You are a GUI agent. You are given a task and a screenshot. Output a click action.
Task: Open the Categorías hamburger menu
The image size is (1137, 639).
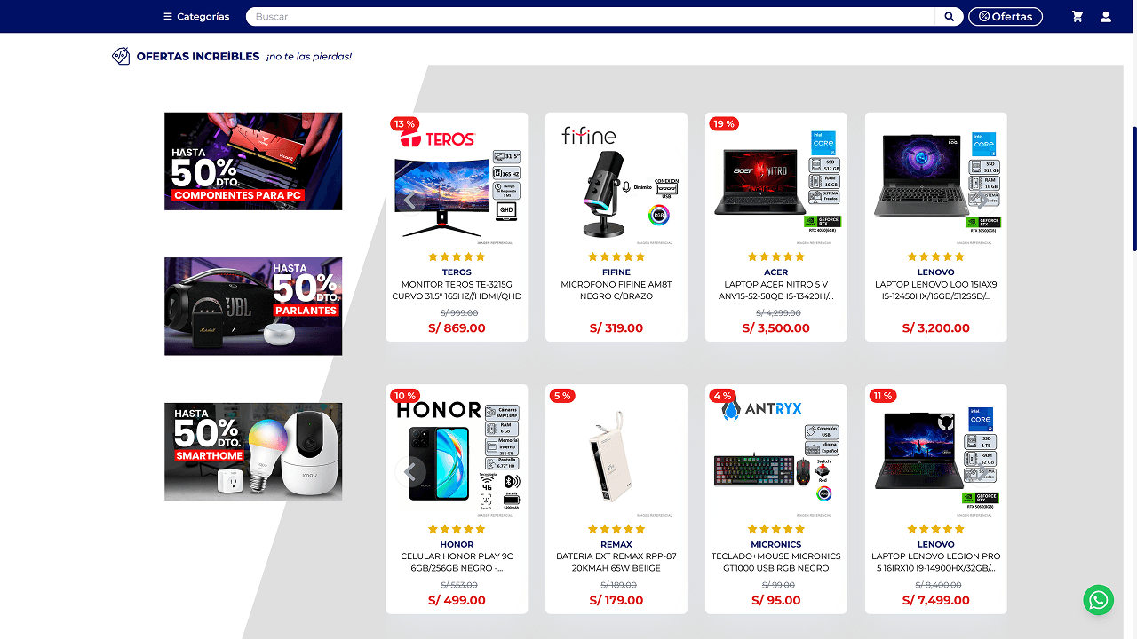click(x=195, y=17)
